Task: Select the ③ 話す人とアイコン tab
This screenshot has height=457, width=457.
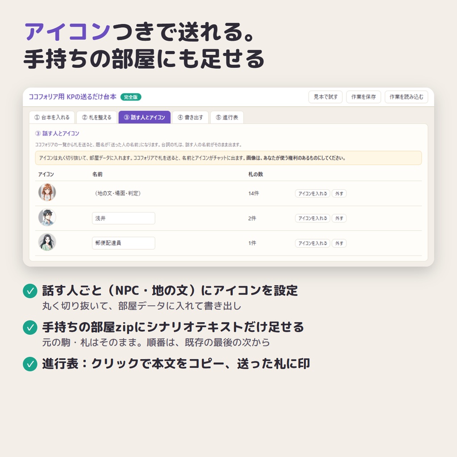Action: click(x=145, y=117)
